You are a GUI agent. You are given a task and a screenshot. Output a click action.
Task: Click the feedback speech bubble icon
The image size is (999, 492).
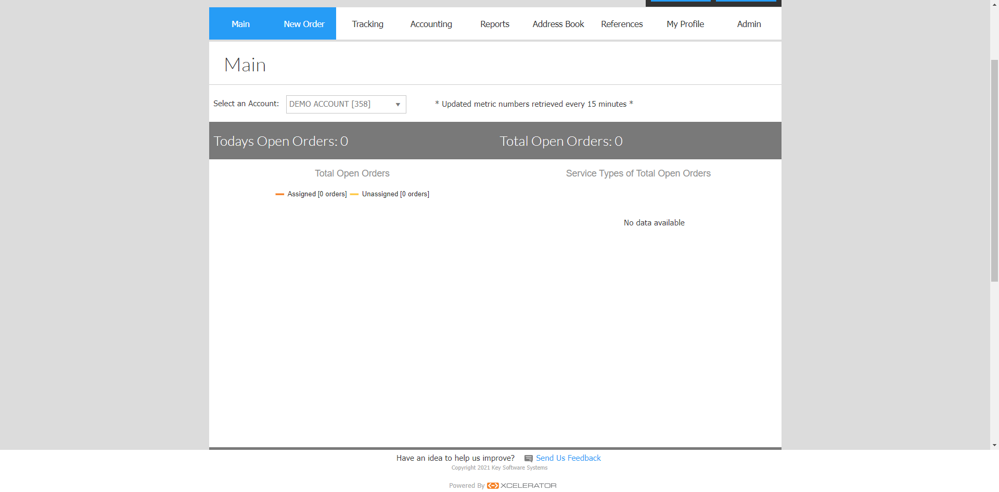tap(529, 459)
